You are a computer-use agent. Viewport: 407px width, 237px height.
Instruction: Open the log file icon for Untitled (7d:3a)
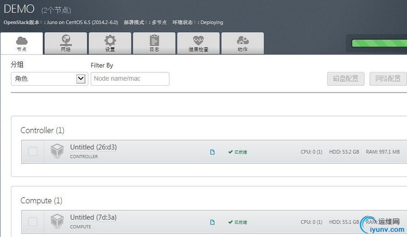[212, 222]
